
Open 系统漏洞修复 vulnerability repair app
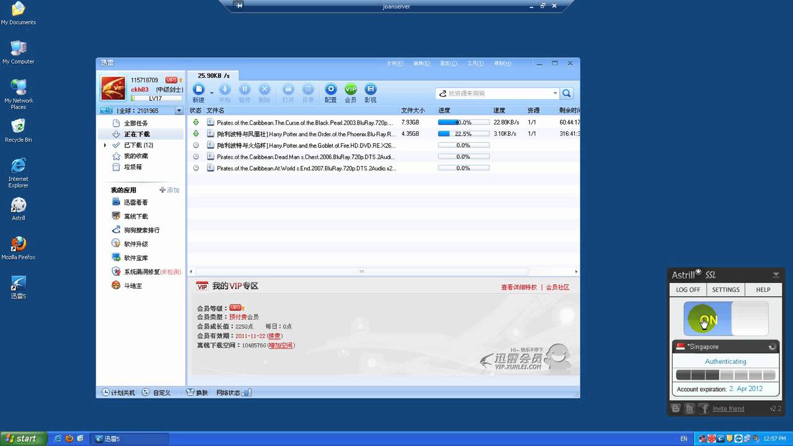[x=146, y=272]
